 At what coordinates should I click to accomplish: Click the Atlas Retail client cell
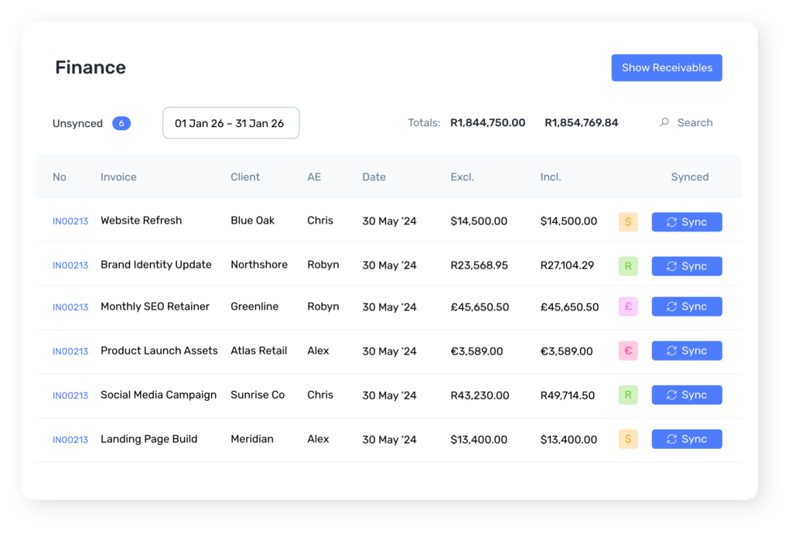click(258, 351)
